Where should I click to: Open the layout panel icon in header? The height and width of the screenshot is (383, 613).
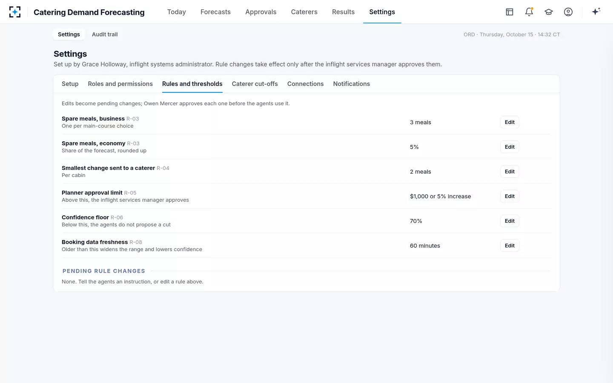coord(510,12)
